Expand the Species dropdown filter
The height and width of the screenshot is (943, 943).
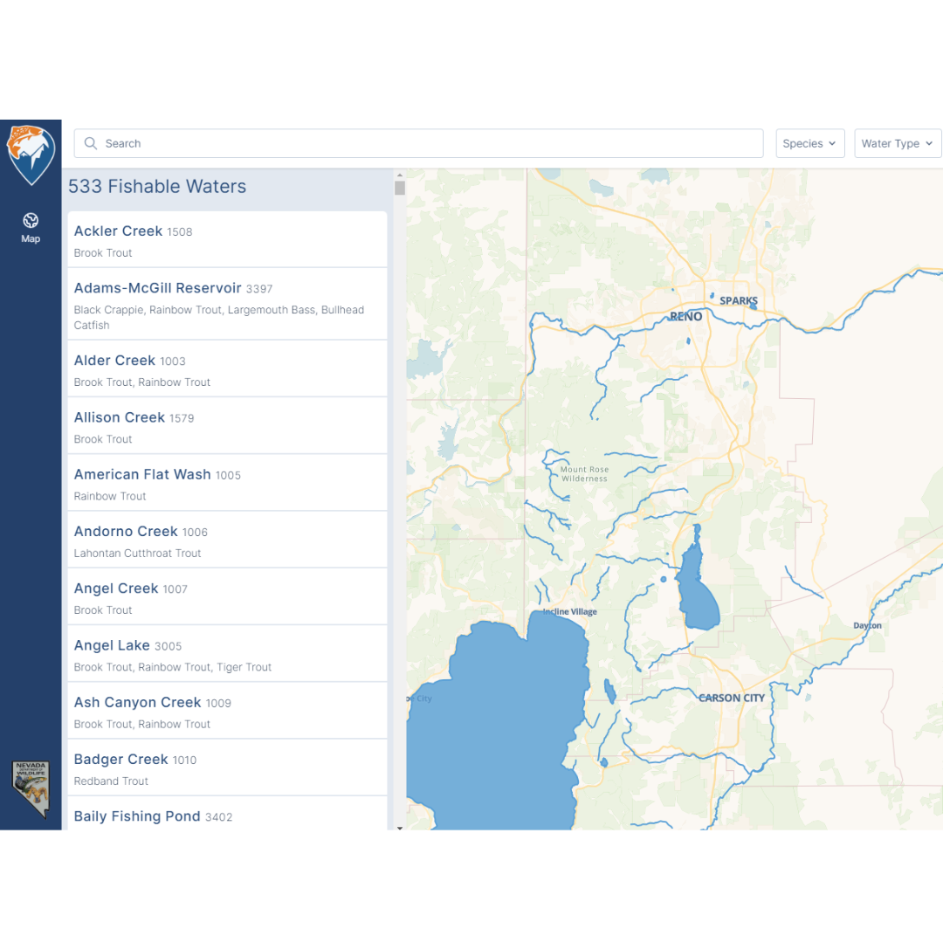tap(809, 143)
